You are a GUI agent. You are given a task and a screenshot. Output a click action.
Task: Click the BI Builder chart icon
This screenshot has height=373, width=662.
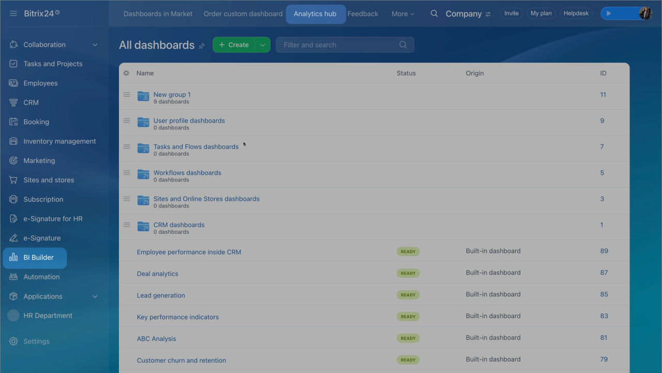tap(13, 258)
